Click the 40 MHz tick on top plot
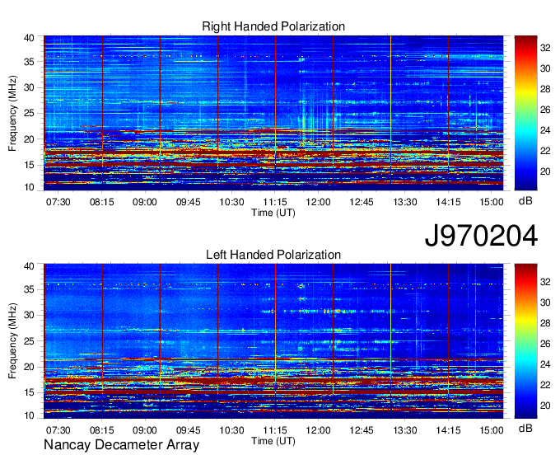Screen dimensions: 560x455 tap(30, 38)
